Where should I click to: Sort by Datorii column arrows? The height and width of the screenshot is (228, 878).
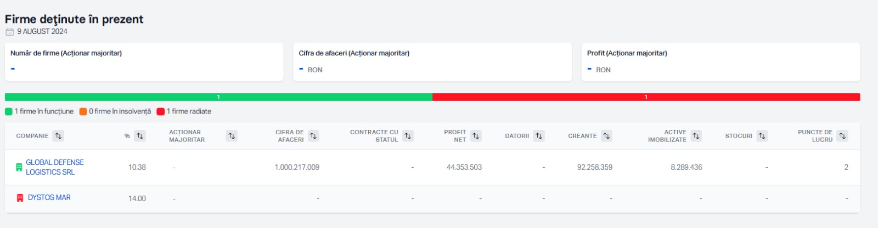click(539, 136)
